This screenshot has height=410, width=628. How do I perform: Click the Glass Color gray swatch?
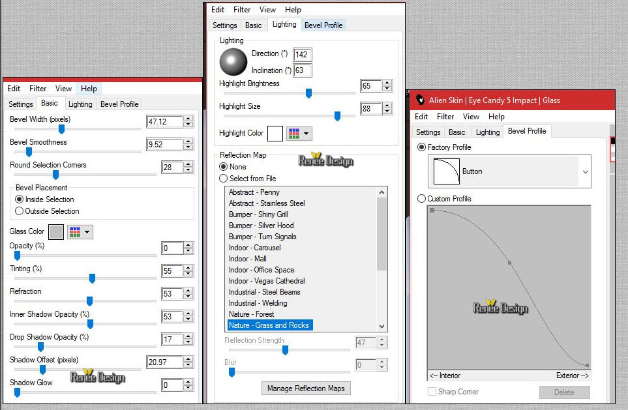[x=56, y=232]
